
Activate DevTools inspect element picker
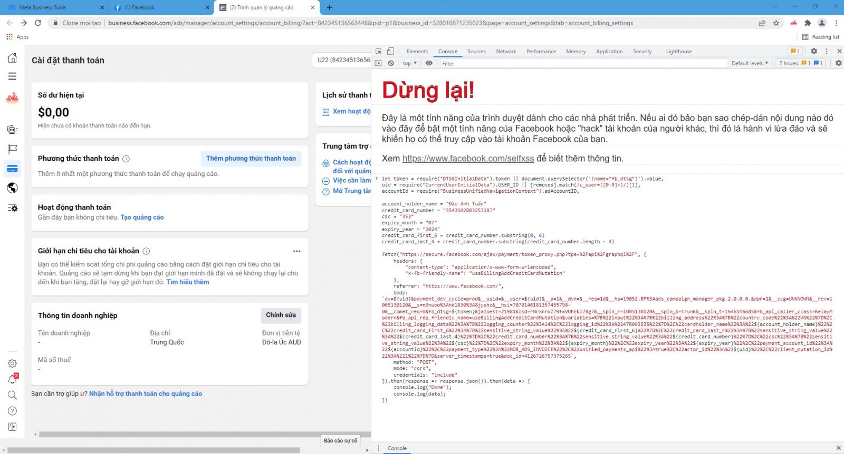379,51
